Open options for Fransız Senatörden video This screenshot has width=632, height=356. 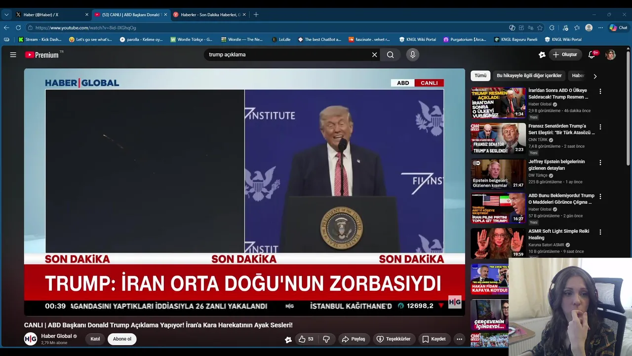(x=600, y=127)
